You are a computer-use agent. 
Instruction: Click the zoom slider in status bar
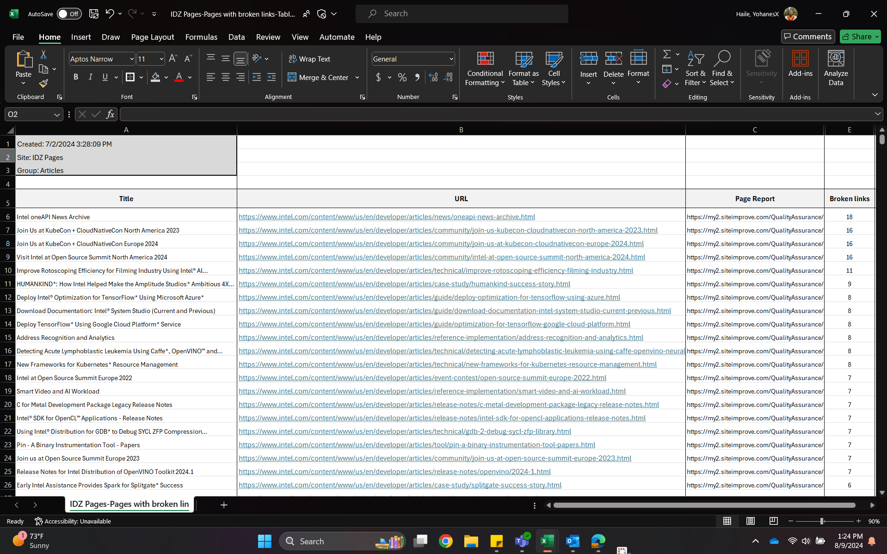(824, 521)
